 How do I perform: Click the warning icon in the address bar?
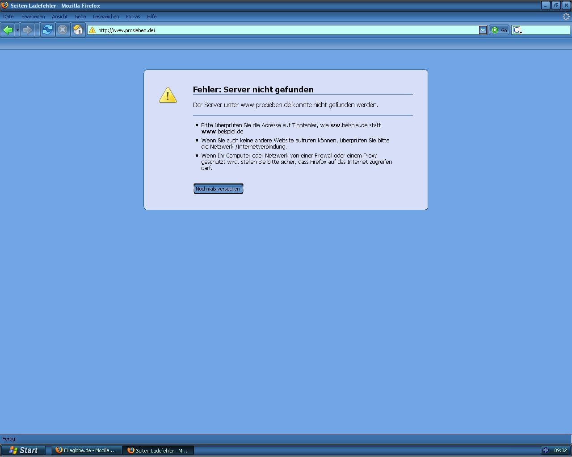click(x=92, y=30)
